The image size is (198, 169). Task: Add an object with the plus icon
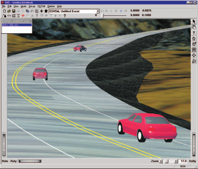click(x=41, y=11)
